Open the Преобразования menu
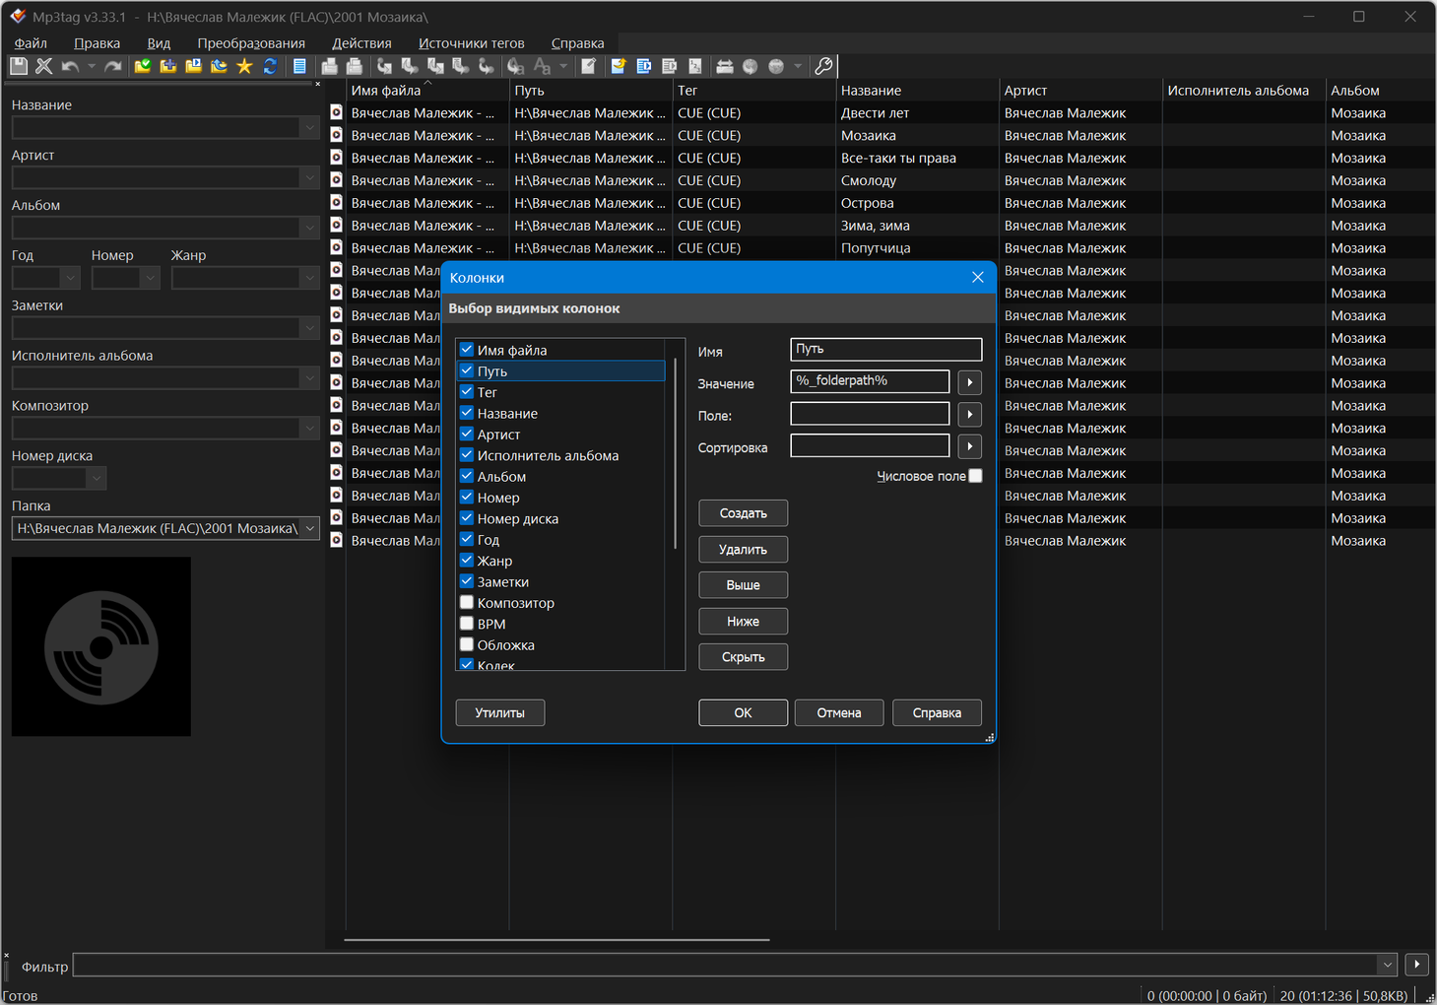 [x=250, y=43]
